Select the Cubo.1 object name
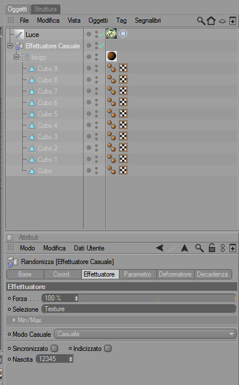This screenshot has width=239, height=385. click(x=47, y=160)
